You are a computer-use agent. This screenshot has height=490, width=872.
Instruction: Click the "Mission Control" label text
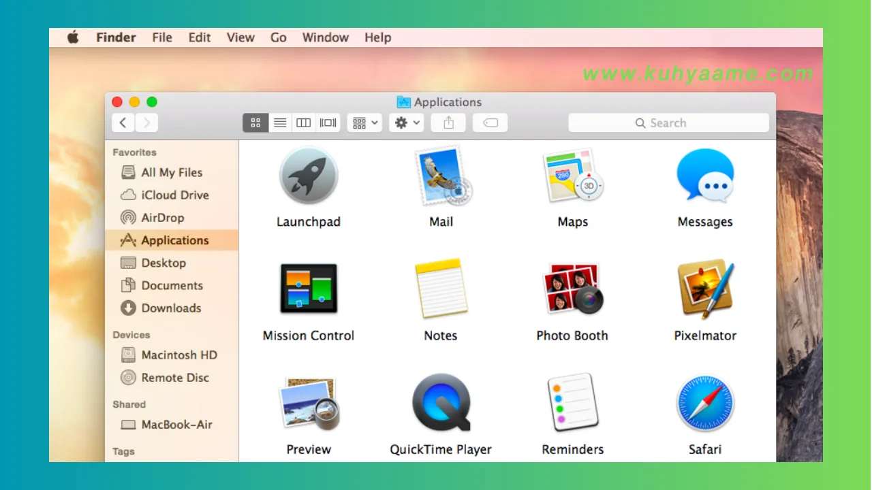[x=309, y=336]
